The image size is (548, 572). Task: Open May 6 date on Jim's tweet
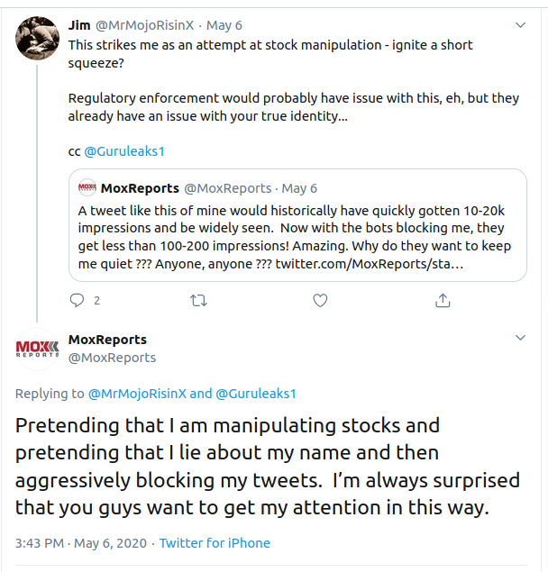[224, 25]
